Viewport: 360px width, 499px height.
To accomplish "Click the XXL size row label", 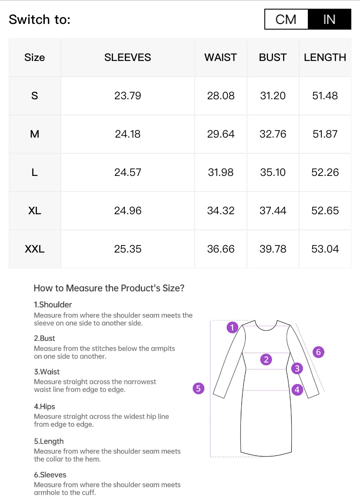I will pyautogui.click(x=35, y=249).
